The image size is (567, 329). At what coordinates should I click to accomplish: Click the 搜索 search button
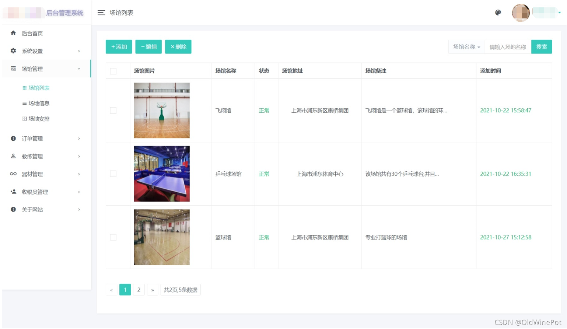pyautogui.click(x=542, y=47)
